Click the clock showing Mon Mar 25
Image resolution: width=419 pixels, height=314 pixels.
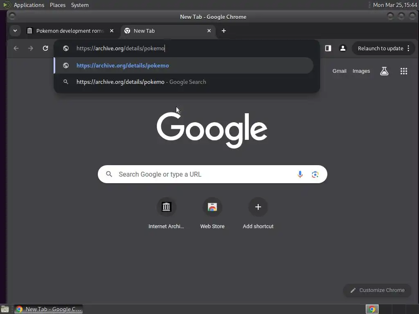(x=395, y=5)
